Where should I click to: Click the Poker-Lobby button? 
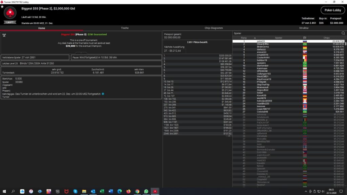332,10
